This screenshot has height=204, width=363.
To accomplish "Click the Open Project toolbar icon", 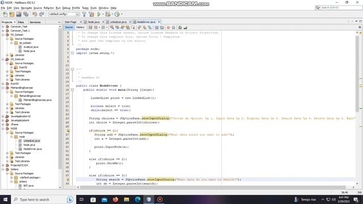I will (x=19, y=14).
